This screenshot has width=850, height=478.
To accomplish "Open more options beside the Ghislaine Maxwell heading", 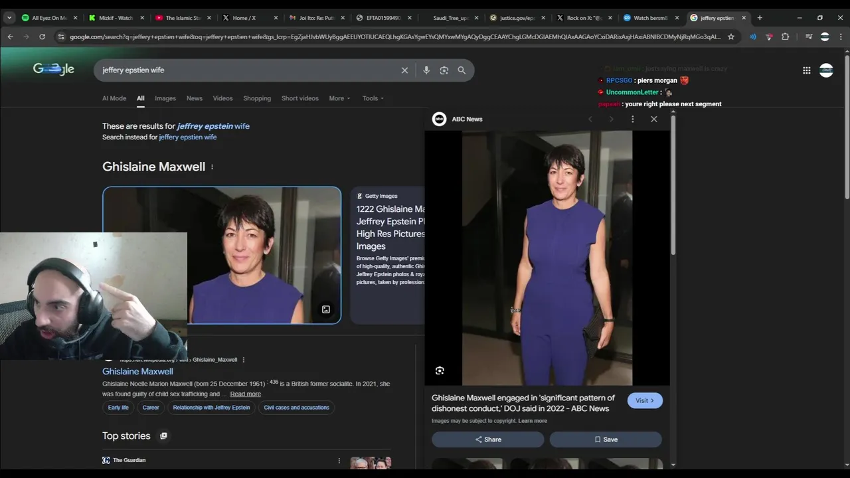I will (x=212, y=167).
